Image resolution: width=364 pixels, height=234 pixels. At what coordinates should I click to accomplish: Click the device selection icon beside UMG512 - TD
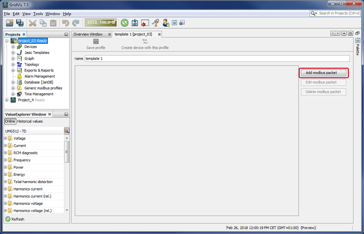pos(67,131)
